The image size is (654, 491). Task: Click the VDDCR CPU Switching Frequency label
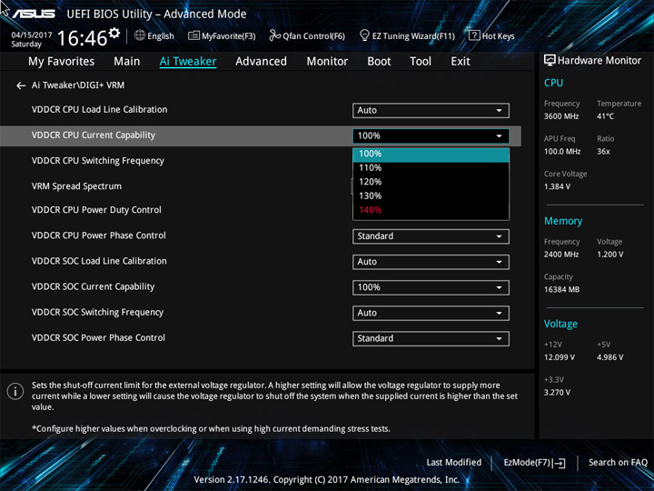pos(98,161)
